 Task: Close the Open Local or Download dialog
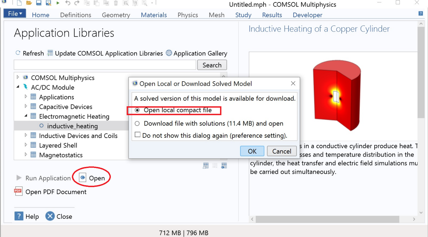293,83
